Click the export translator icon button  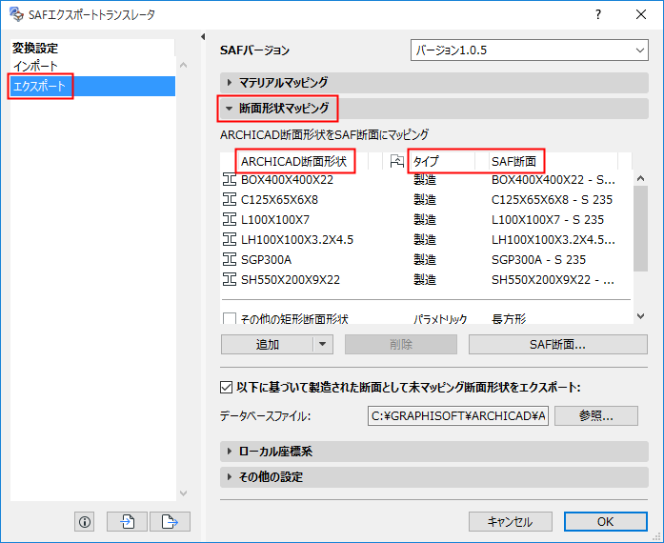pos(170,521)
